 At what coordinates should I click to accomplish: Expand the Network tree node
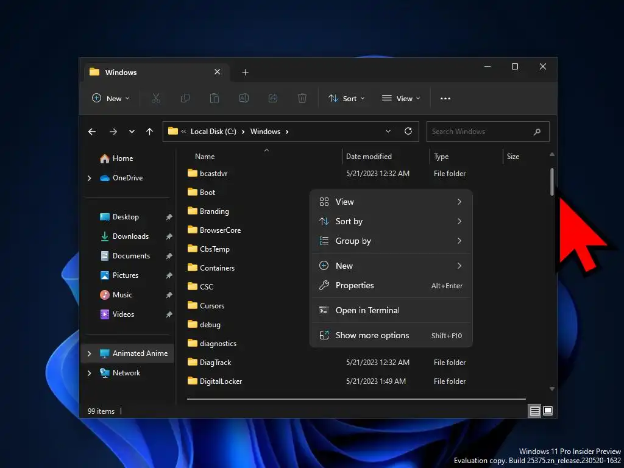89,373
